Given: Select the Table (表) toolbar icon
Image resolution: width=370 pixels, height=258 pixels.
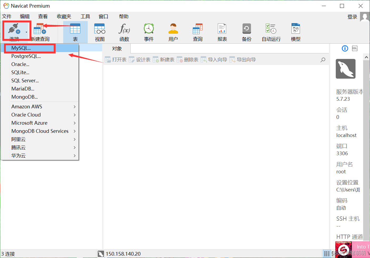Looking at the screenshot, I should (75, 29).
